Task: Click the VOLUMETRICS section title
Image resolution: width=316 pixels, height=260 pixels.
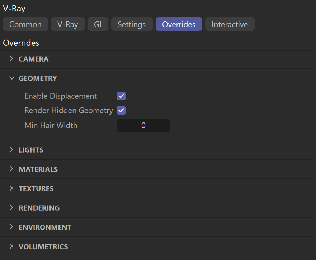Action: (43, 246)
